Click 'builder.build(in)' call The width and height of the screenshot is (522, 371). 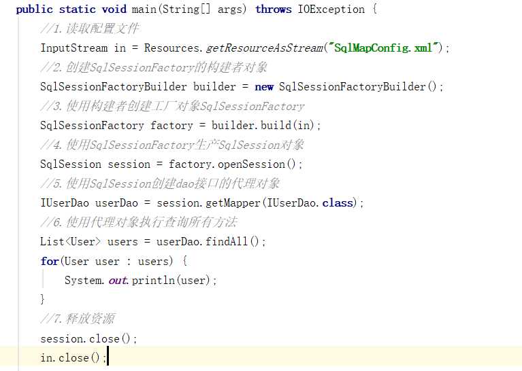tap(263, 125)
